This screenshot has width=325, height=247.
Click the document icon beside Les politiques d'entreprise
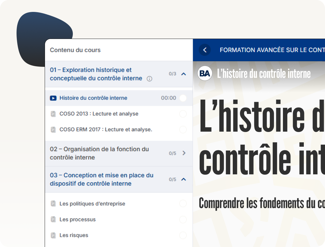click(53, 204)
